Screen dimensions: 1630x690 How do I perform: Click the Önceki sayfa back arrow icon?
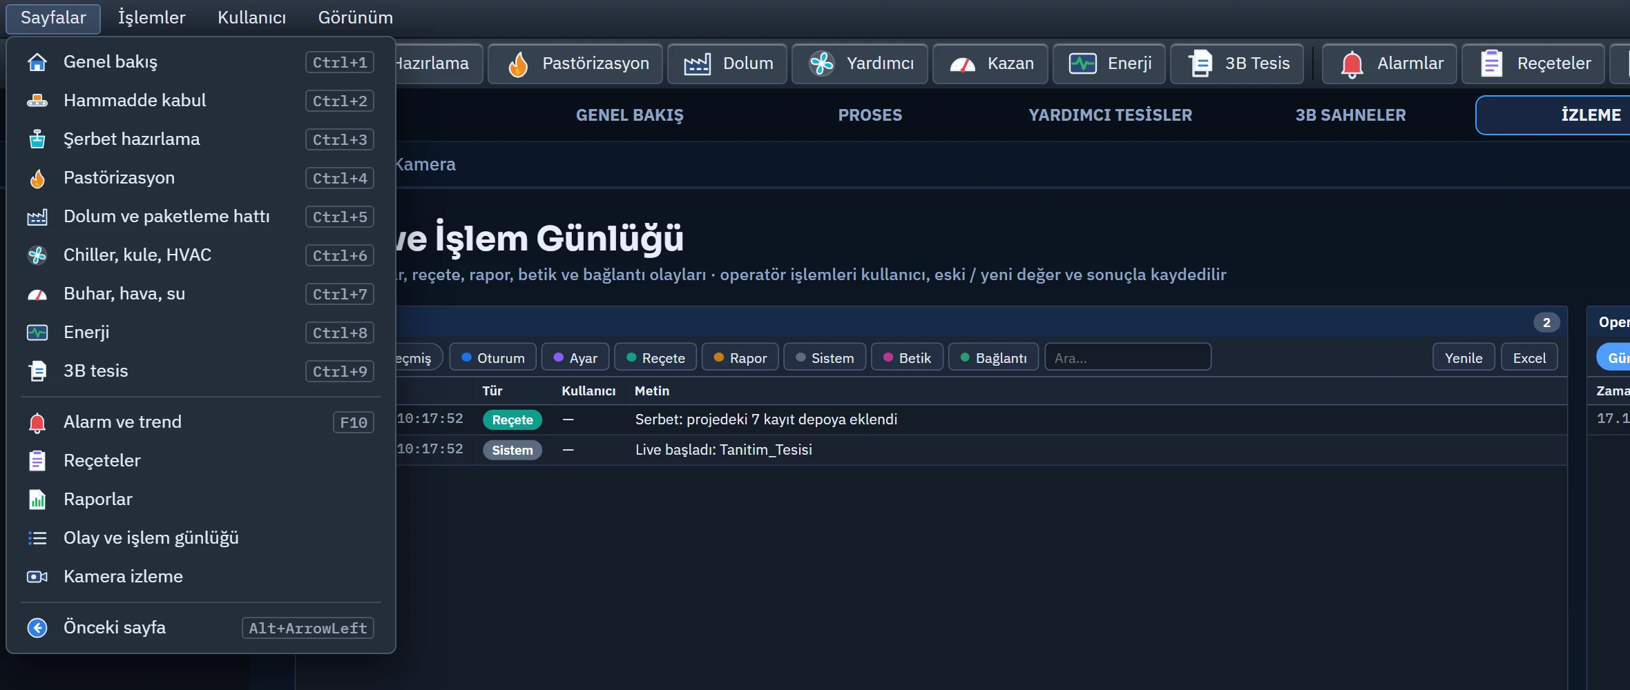pos(37,628)
